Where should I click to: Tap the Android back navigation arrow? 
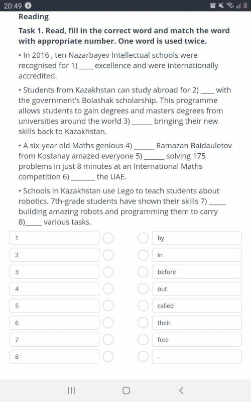click(x=181, y=390)
